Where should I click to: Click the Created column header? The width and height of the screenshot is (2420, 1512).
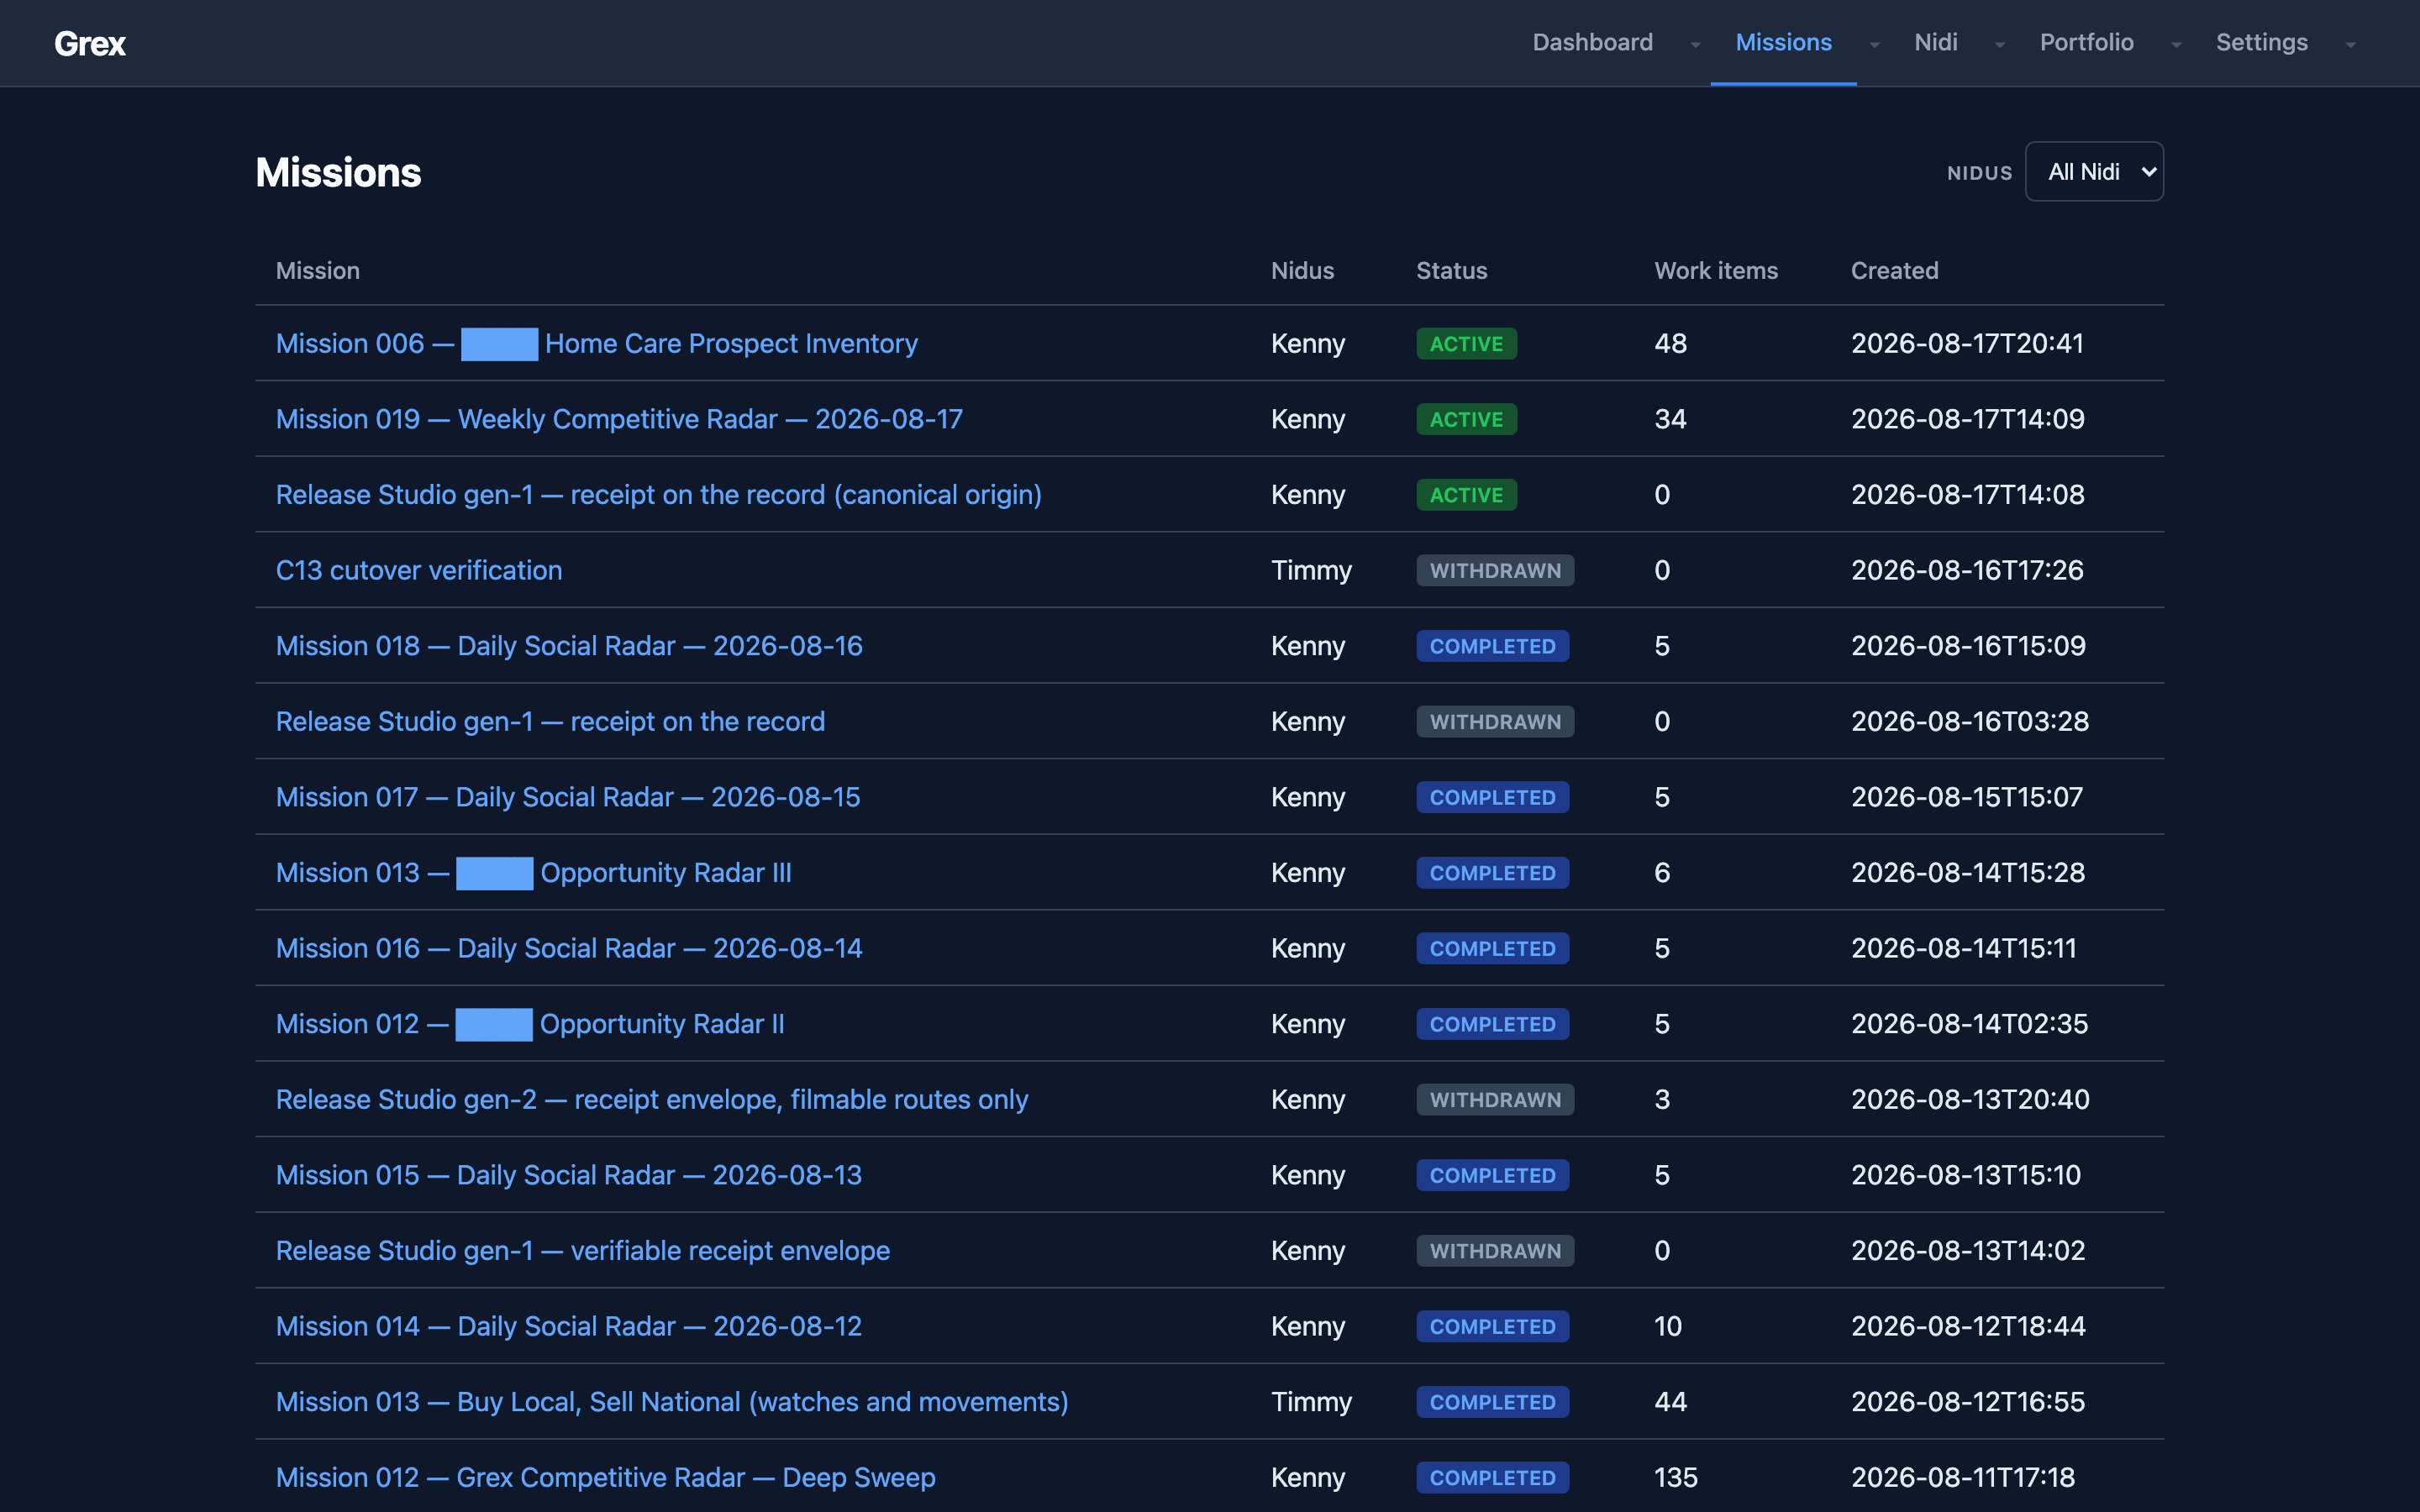[1894, 270]
